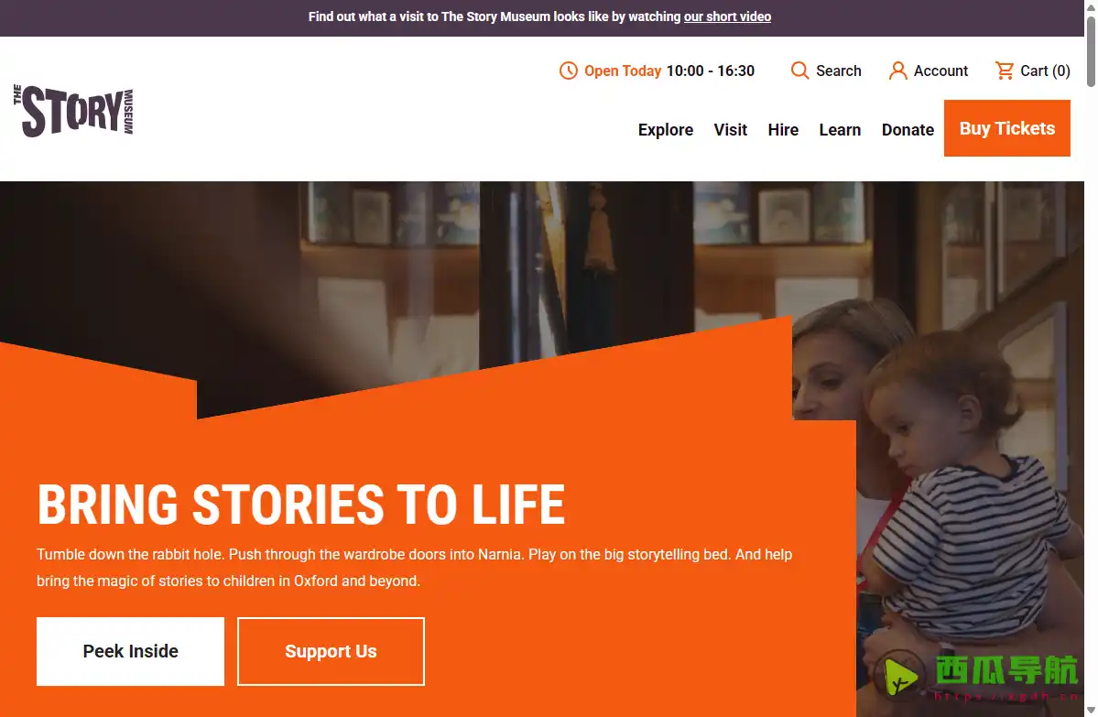Click the Support Us button

(x=331, y=651)
